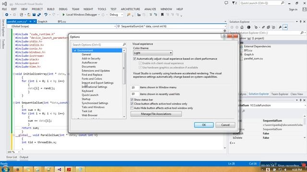307x172 pixels.
Task: Open the TOOLS menu
Action: 102,9
